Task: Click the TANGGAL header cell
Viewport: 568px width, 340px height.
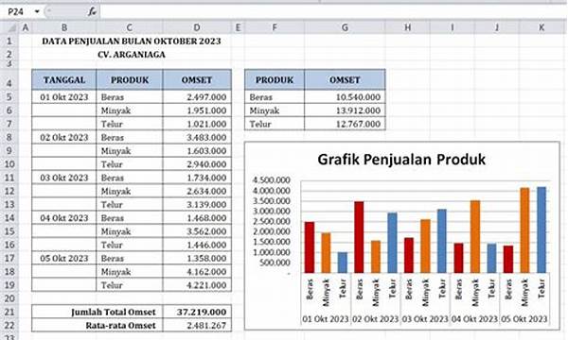Action: pyautogui.click(x=64, y=80)
